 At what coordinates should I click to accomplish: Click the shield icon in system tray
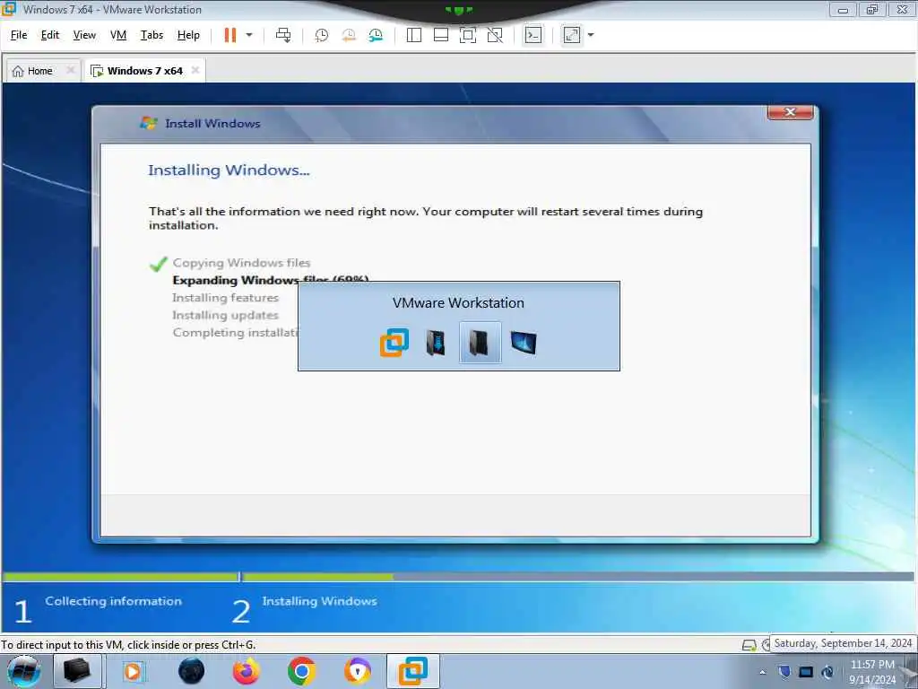(x=784, y=672)
